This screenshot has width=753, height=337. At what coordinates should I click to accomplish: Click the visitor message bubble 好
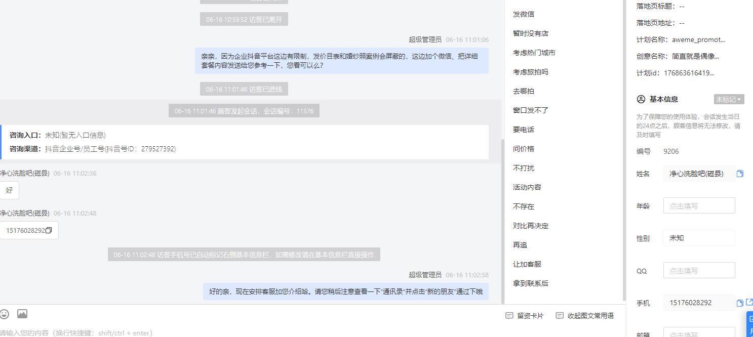[9, 190]
